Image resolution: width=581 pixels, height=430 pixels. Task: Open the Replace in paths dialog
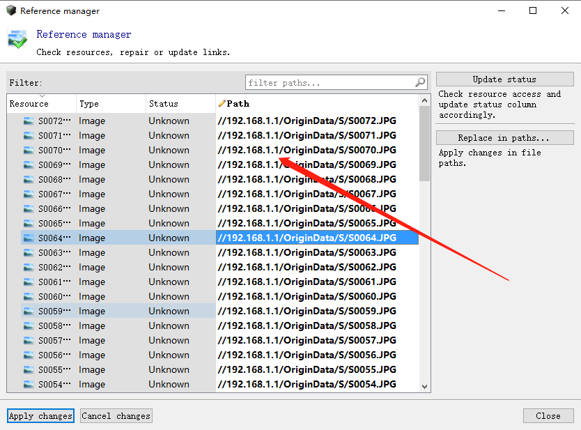504,138
